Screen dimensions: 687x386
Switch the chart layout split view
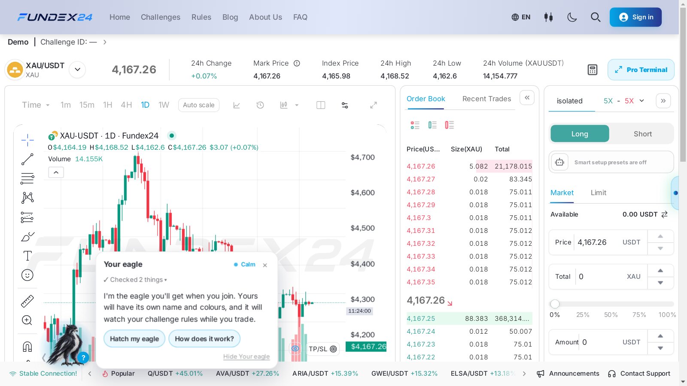(321, 105)
